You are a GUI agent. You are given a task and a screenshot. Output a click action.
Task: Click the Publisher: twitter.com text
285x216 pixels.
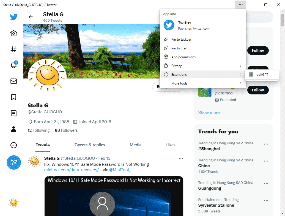(194, 29)
